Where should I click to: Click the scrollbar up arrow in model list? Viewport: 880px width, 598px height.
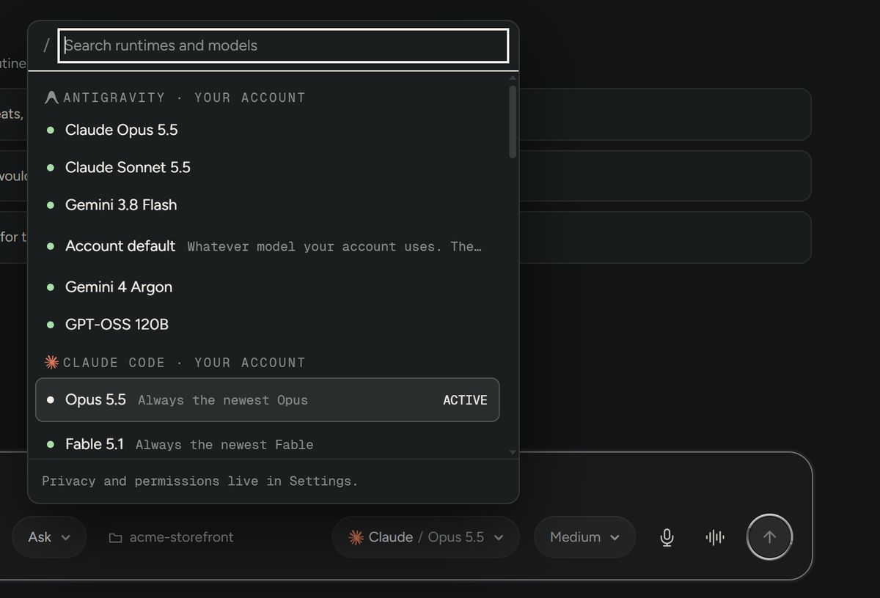(x=513, y=78)
